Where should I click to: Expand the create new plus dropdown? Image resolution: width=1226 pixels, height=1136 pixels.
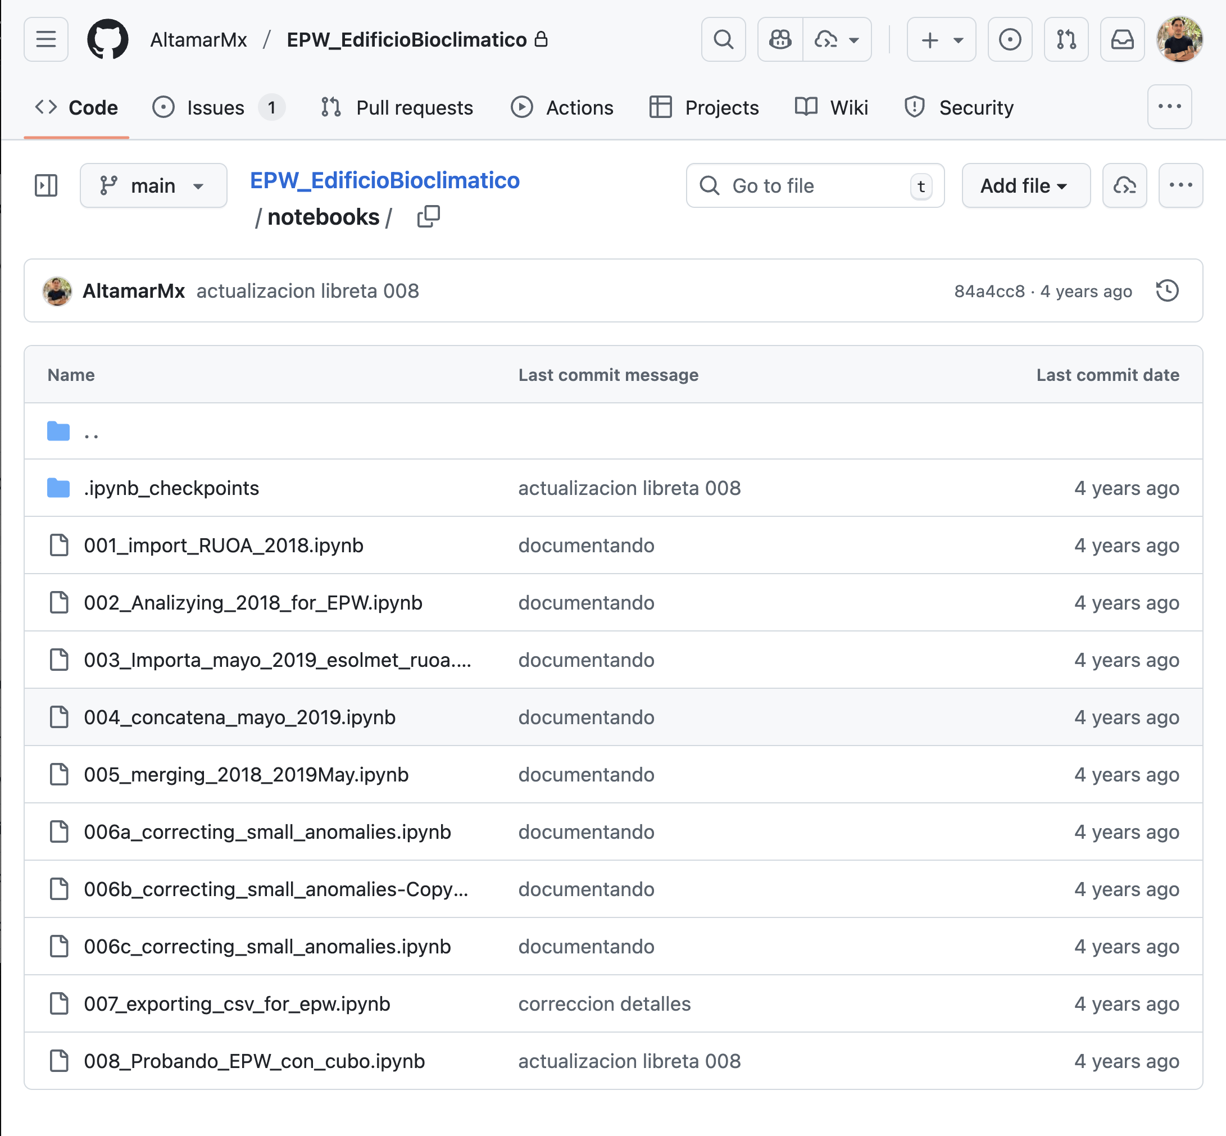(x=941, y=39)
